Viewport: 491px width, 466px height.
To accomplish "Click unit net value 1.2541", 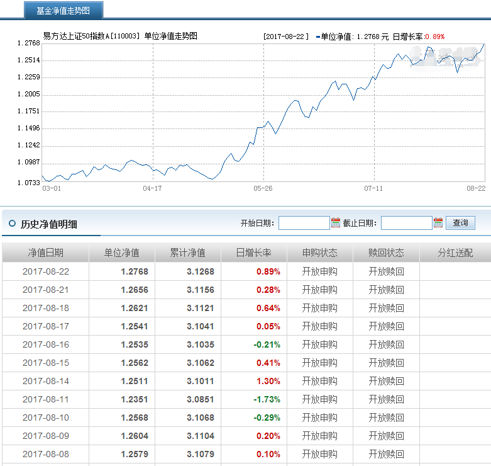I will 135,326.
